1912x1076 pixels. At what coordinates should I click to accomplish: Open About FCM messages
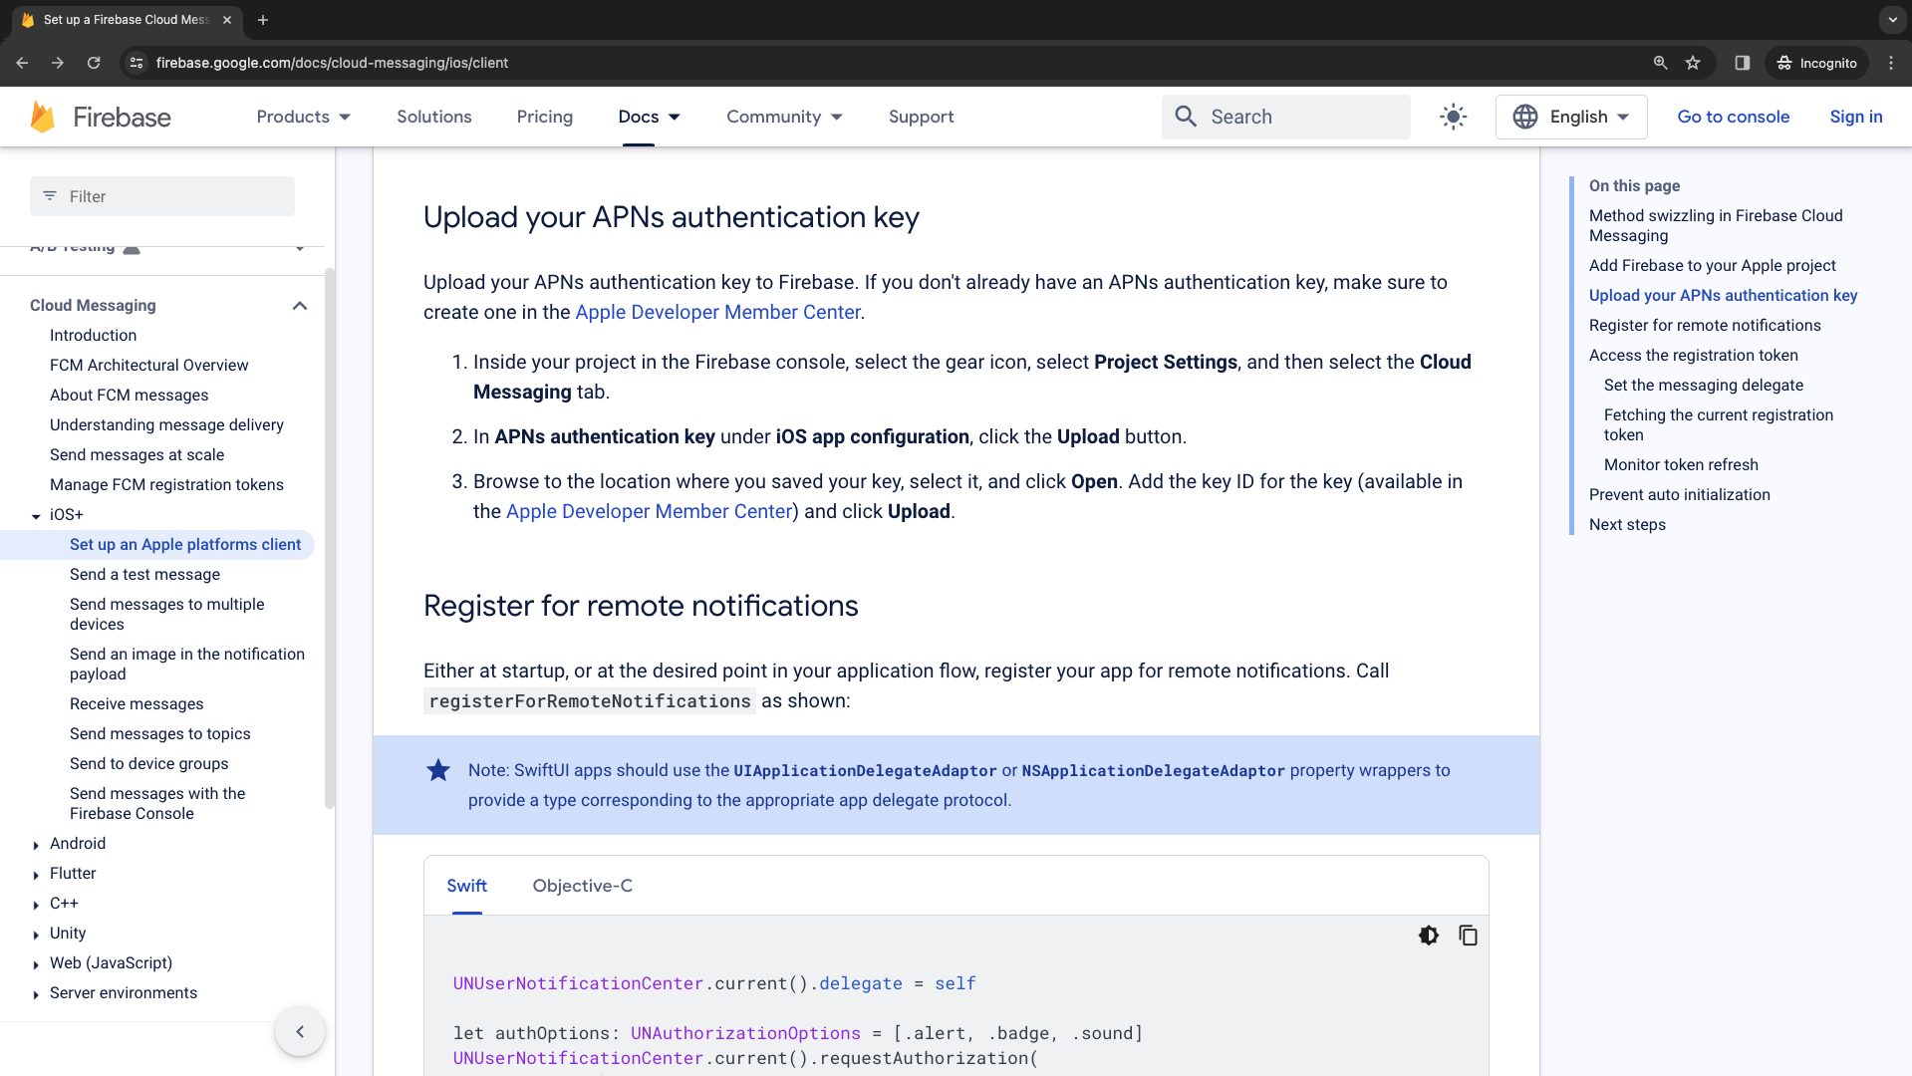point(129,396)
